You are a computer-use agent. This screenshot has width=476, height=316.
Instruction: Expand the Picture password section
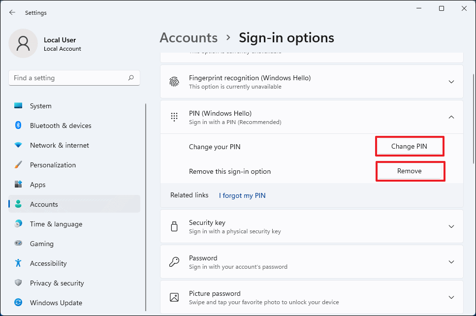coord(451,297)
